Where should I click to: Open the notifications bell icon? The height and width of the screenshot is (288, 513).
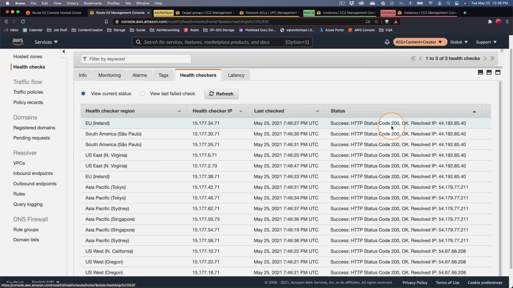387,42
